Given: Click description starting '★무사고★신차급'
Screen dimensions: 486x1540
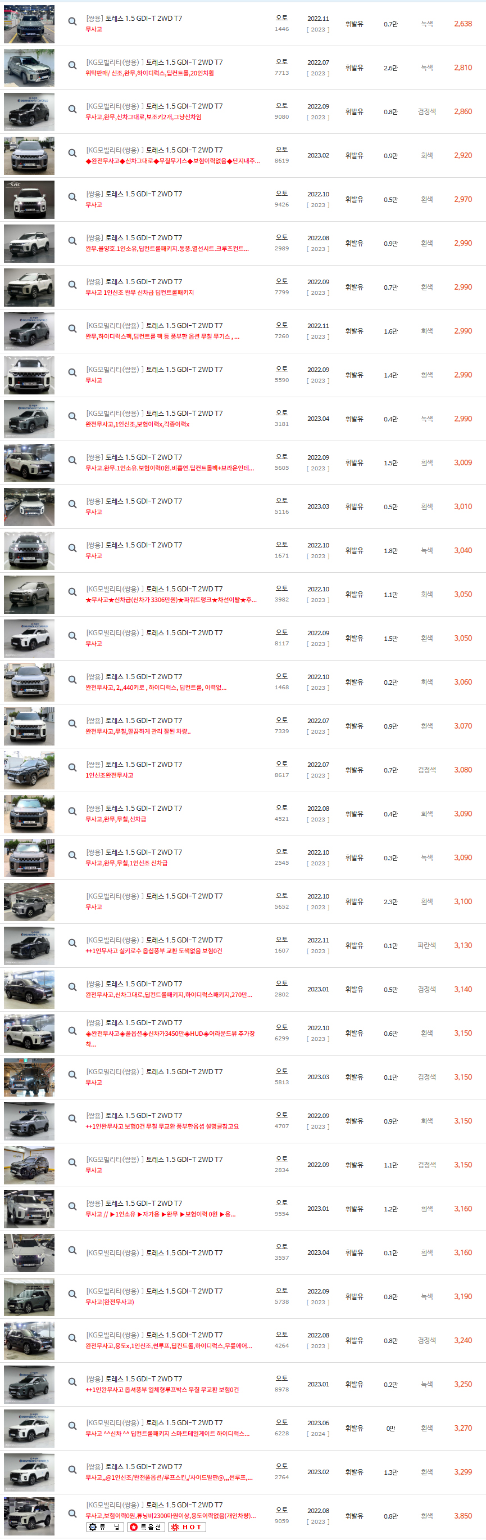Looking at the screenshot, I should point(171,600).
